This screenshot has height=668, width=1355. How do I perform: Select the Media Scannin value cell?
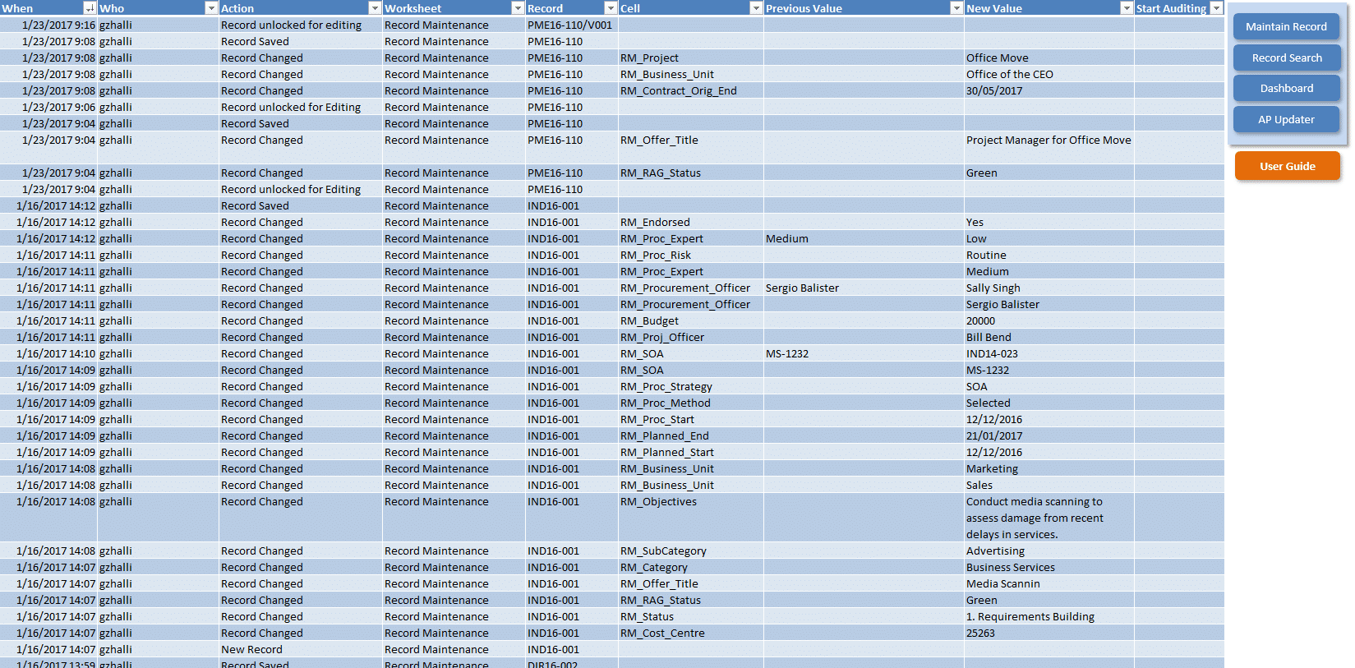1049,583
